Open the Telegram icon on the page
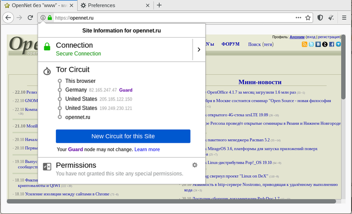Screen dimensions: 352x214 click(338, 44)
